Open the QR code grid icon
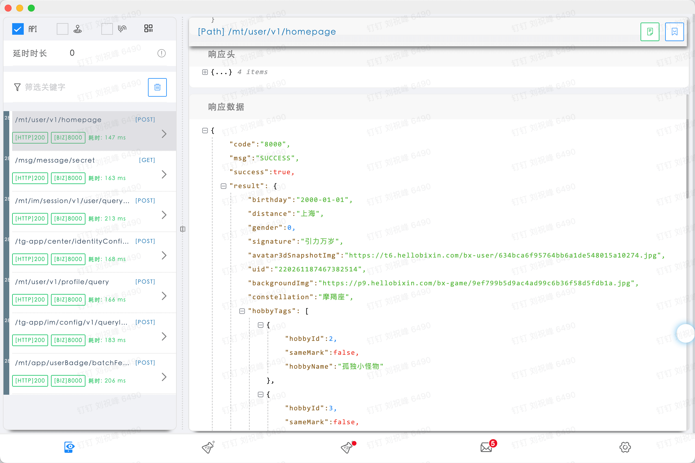This screenshot has width=695, height=463. tap(148, 28)
